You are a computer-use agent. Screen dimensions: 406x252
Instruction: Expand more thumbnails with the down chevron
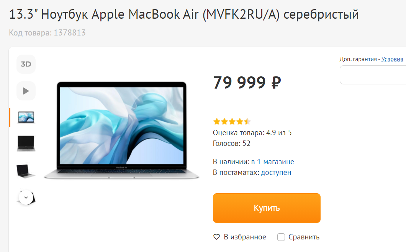(26, 197)
